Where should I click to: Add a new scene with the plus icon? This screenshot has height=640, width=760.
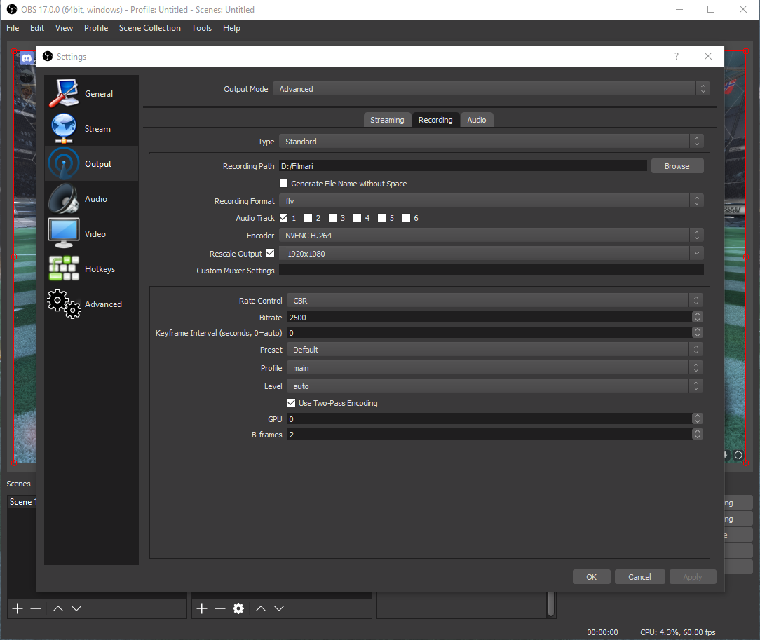(x=18, y=608)
